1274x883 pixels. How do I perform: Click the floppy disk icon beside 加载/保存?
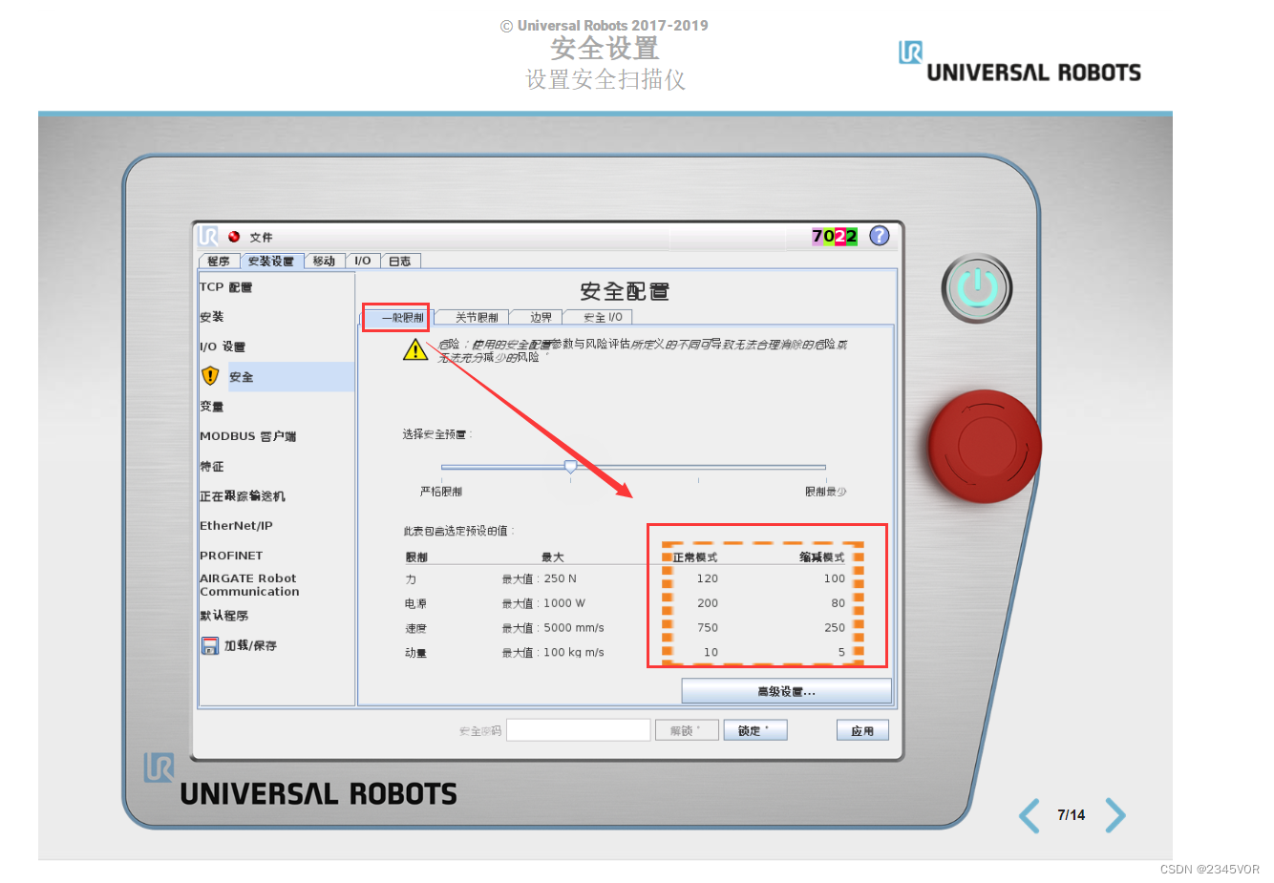pos(210,646)
